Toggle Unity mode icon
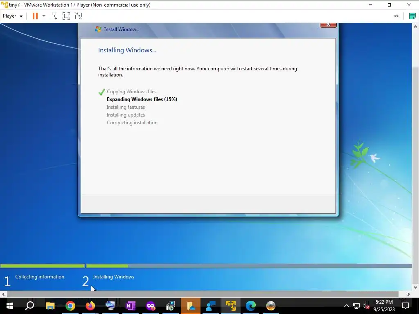The width and height of the screenshot is (419, 314). (x=79, y=16)
